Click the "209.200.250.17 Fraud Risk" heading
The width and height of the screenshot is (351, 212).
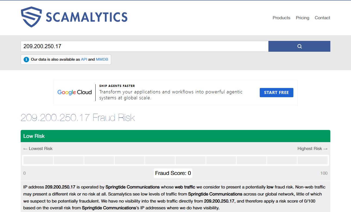click(x=78, y=118)
